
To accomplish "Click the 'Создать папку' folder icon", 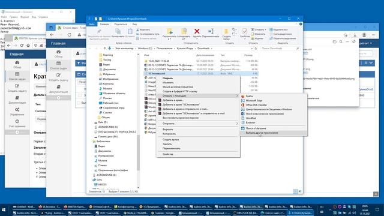I will tap(226, 31).
